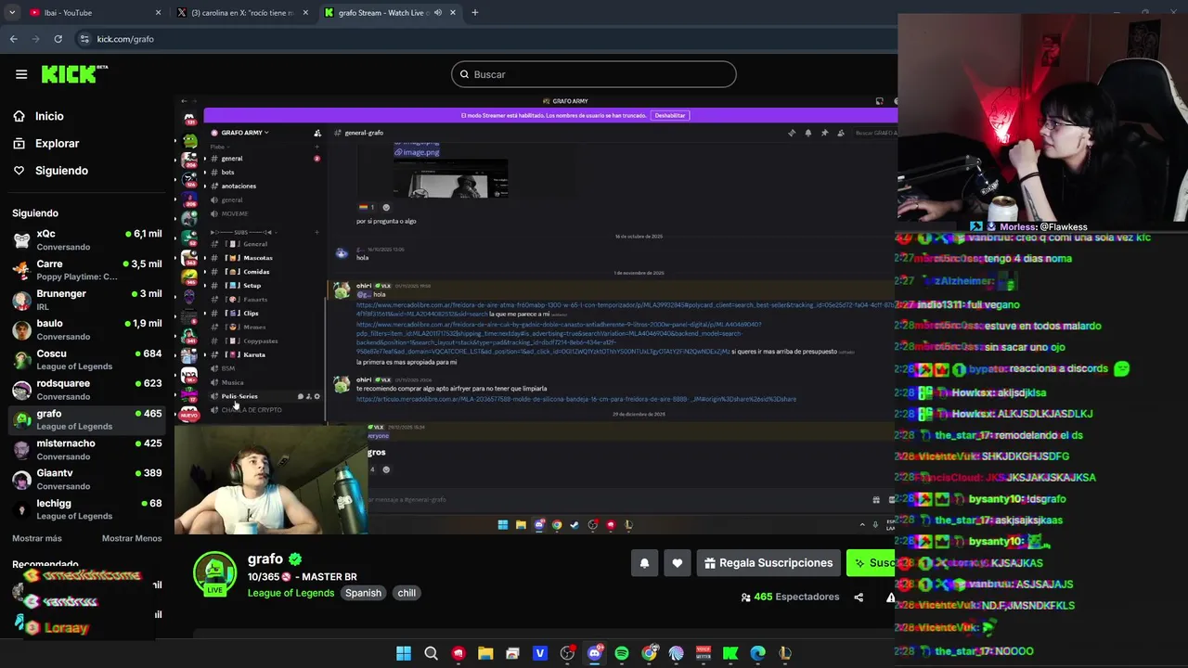Open Carre channel in following list
The height and width of the screenshot is (668, 1188).
87,270
